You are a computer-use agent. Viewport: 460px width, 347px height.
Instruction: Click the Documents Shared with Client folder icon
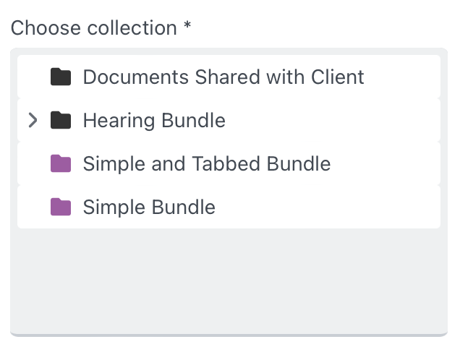point(61,77)
